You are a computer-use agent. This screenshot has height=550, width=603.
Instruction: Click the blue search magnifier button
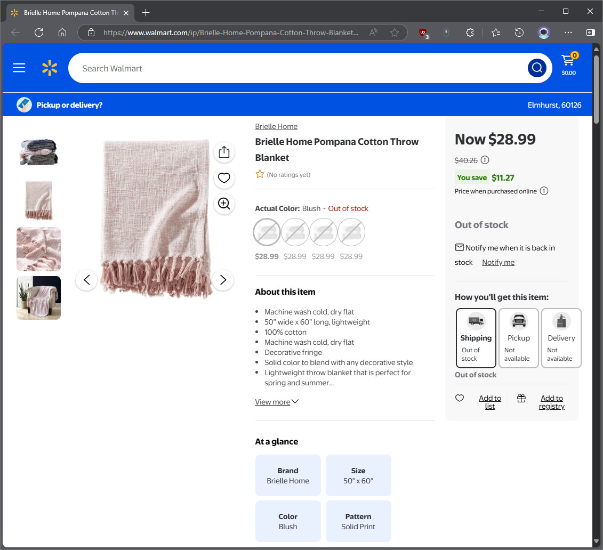(537, 68)
